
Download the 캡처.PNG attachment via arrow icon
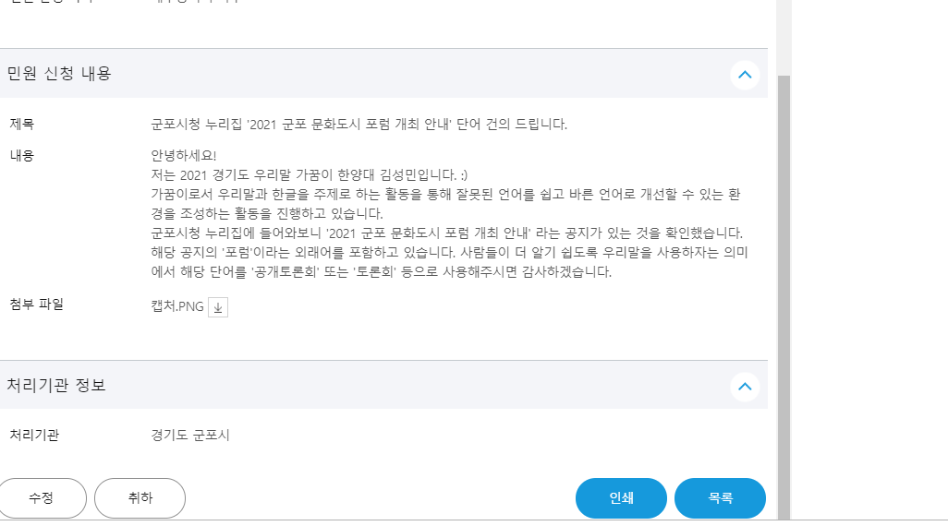click(218, 308)
